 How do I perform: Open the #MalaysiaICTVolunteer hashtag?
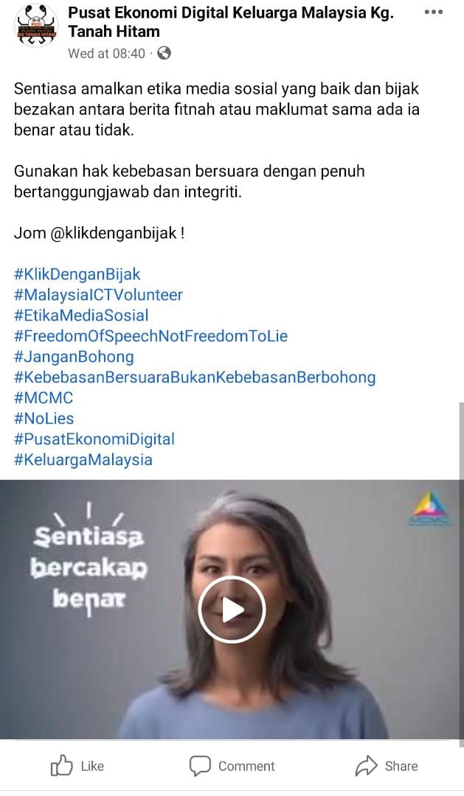[x=98, y=295]
